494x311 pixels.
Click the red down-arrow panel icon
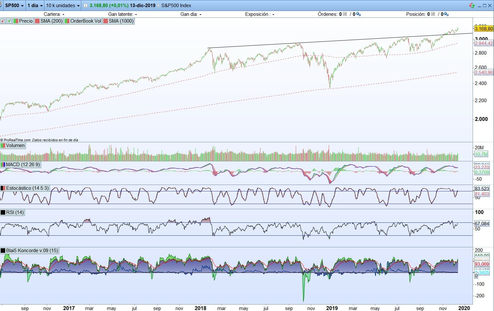point(3,21)
